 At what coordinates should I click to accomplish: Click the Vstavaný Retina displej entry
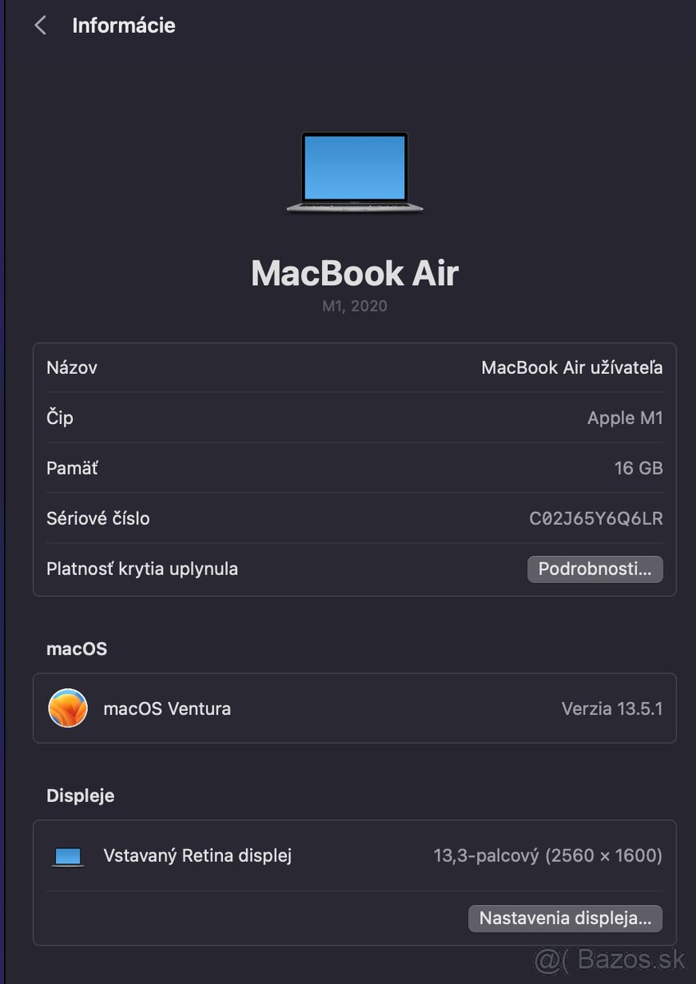click(197, 855)
